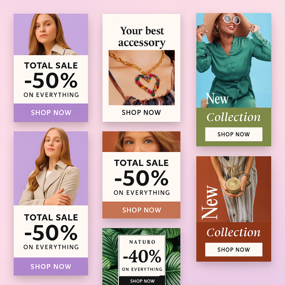285x285 pixels.
Task: Click SHOP NOW on the terracotta sale banner
Action: tap(141, 210)
